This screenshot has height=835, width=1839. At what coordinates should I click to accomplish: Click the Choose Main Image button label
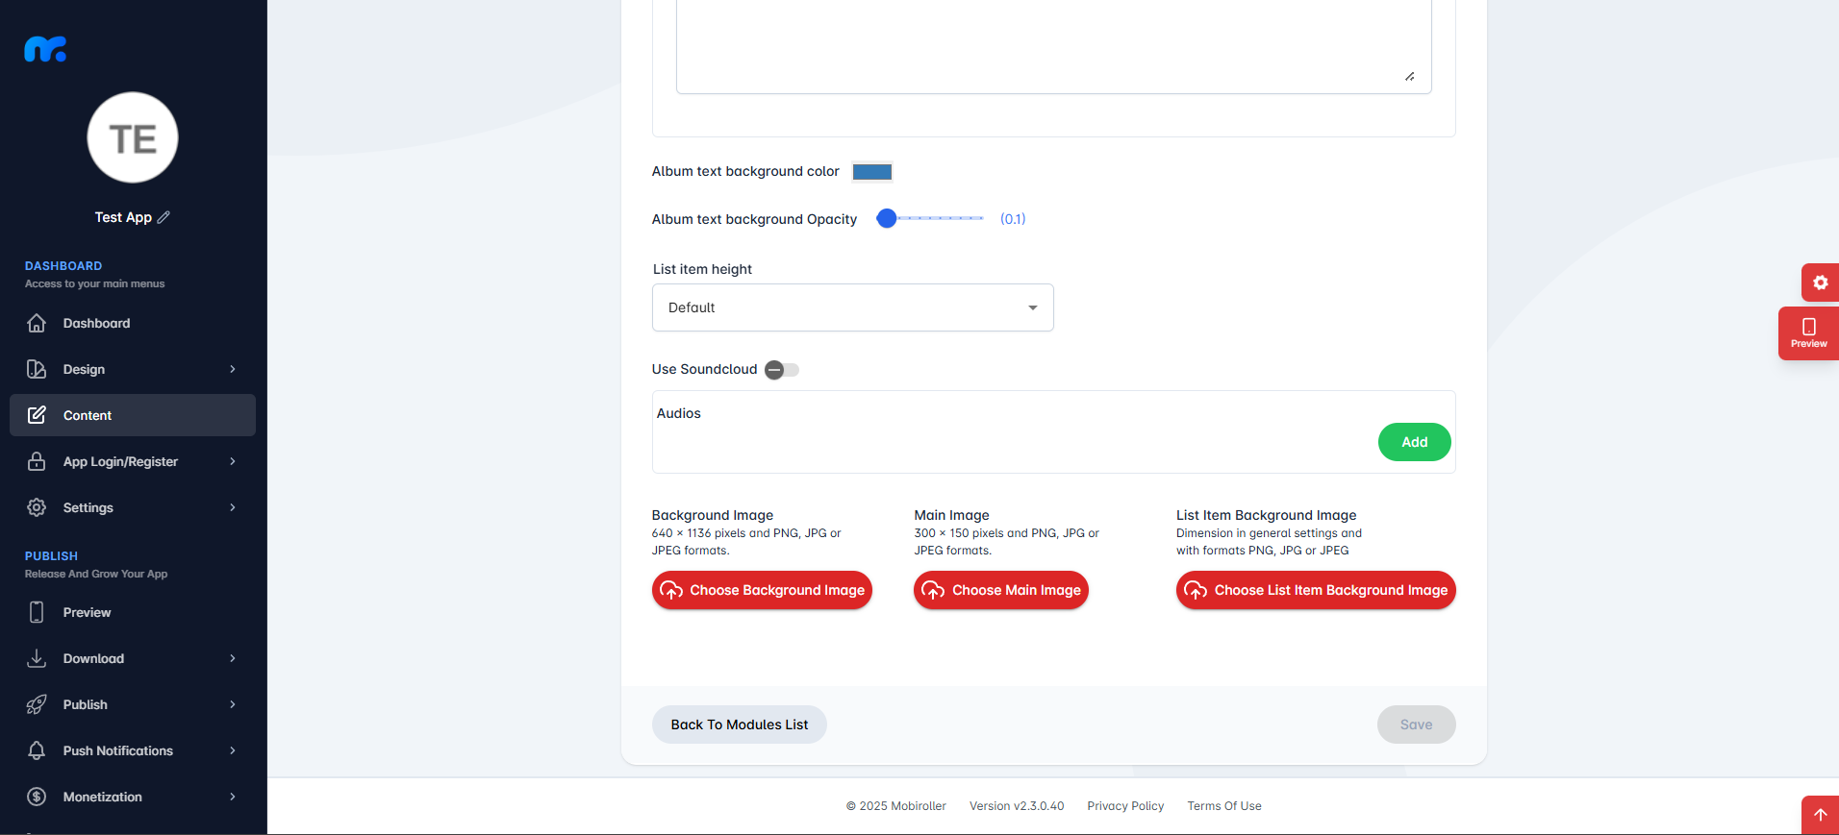[1017, 590]
